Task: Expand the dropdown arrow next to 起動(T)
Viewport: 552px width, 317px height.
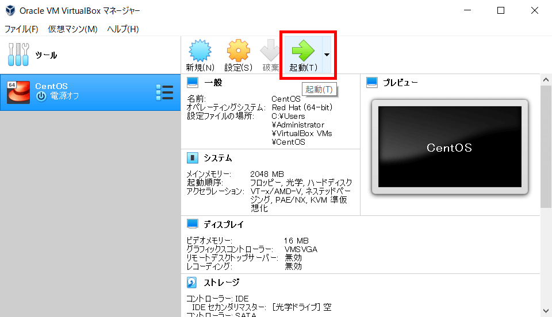Action: click(x=327, y=55)
